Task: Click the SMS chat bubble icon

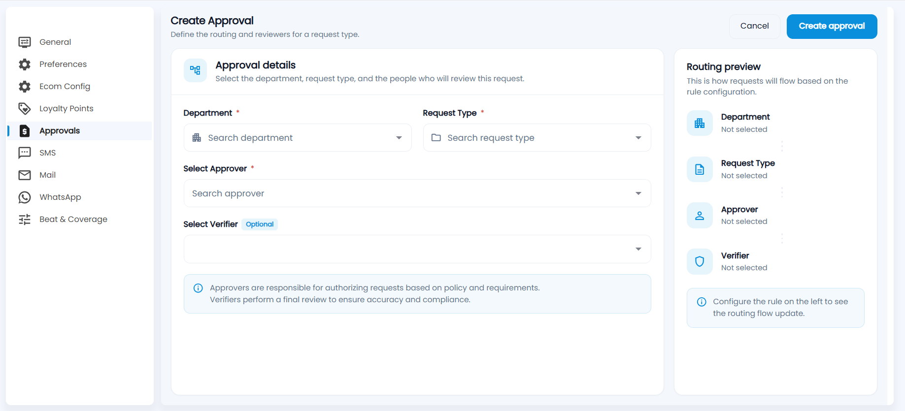Action: (25, 153)
